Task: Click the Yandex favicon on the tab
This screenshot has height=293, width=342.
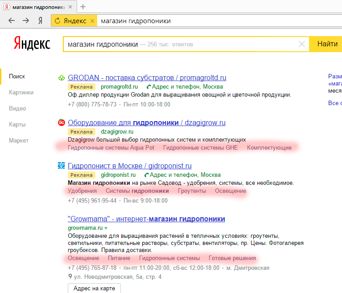Action: coord(7,7)
